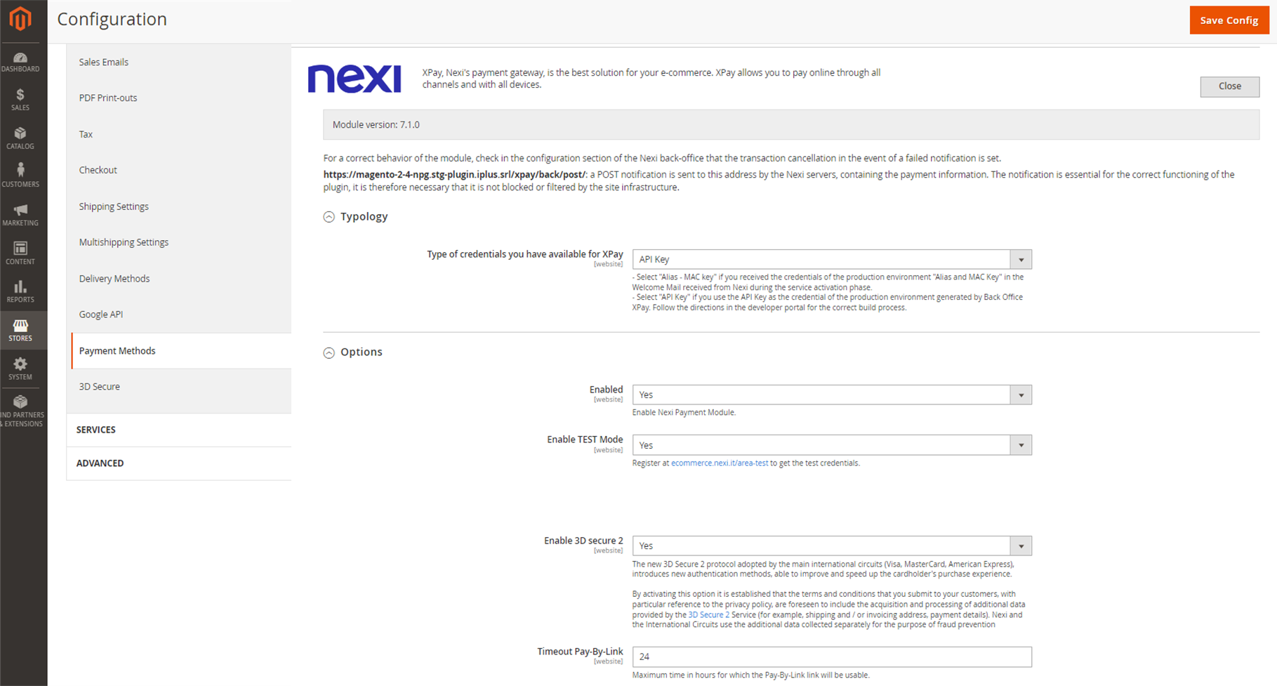Select Sales Emails in config menu
The width and height of the screenshot is (1277, 686).
coord(104,62)
